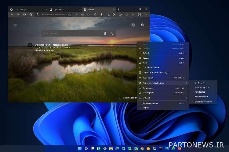Viewport: 229px width, 152px height.
Task: Choose Read aloud in the context menu
Action: tap(163, 78)
